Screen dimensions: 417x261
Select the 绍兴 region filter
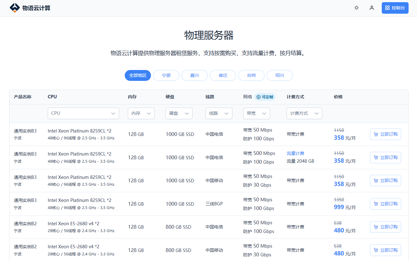[280, 75]
